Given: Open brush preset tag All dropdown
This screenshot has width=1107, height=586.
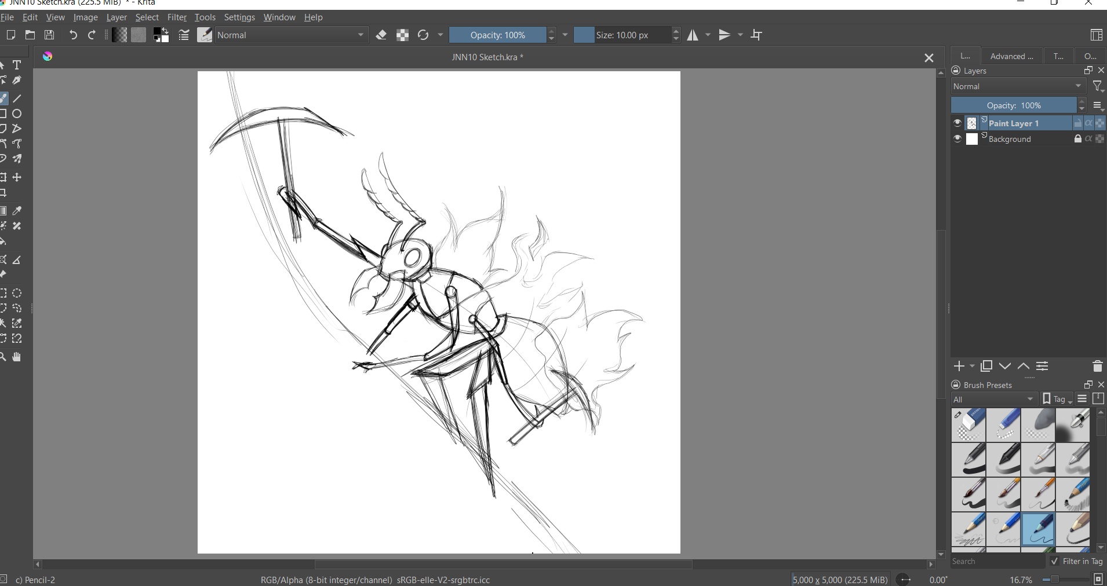Looking at the screenshot, I should (x=995, y=400).
